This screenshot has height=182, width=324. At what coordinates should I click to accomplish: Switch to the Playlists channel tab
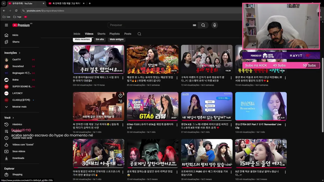114,34
